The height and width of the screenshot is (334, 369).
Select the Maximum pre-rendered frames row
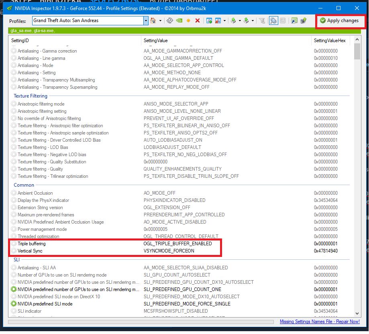pos(180,215)
